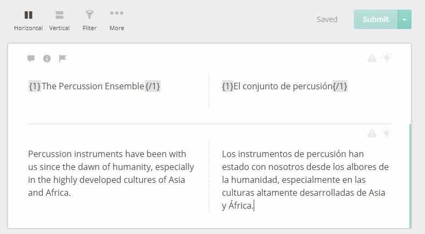Edit the 'El conjunto de percusión' translation

click(283, 86)
